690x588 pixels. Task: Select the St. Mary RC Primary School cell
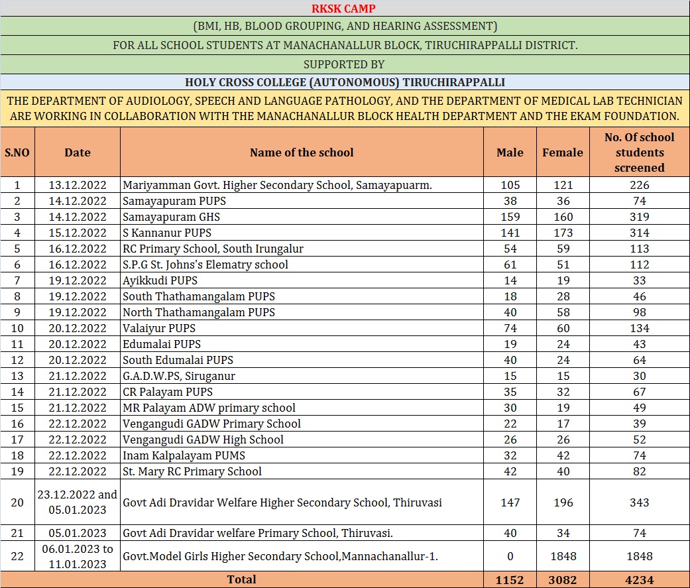point(192,471)
